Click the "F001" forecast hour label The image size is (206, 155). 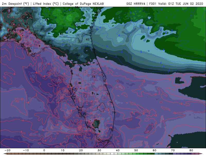[153, 4]
